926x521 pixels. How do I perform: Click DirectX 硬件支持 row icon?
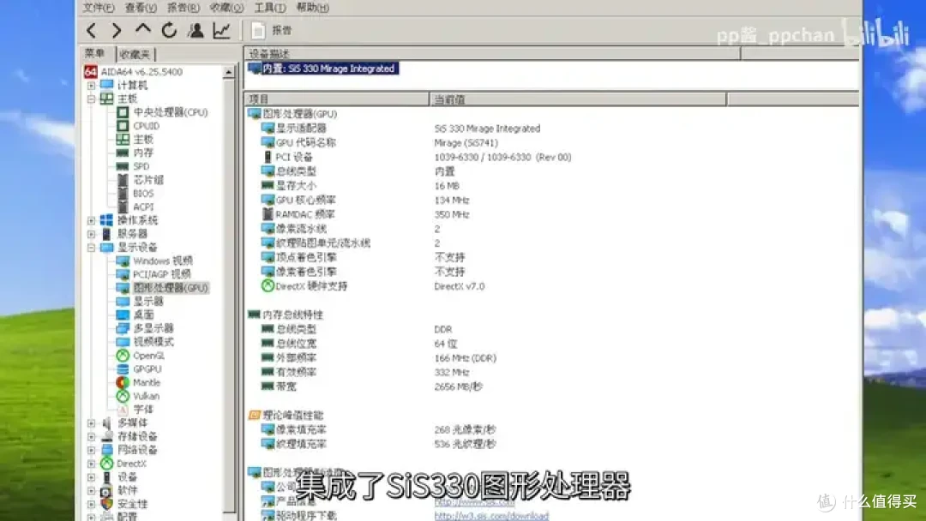[x=268, y=285]
